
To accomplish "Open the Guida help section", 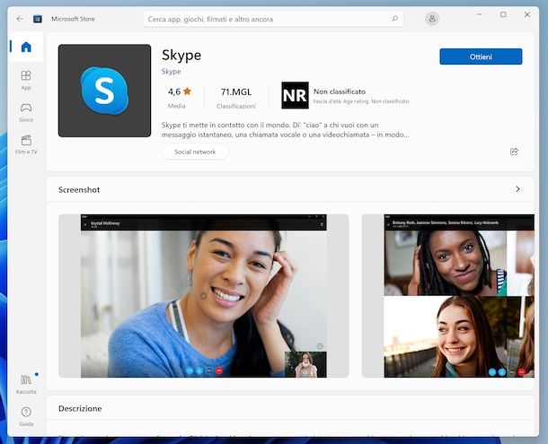I will pyautogui.click(x=26, y=416).
